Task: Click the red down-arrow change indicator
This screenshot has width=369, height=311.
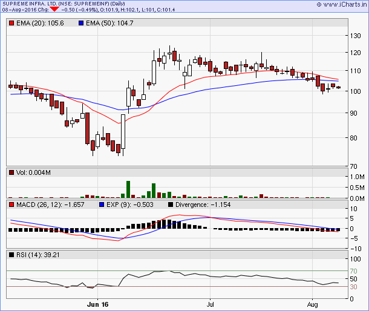Action: click(54, 10)
